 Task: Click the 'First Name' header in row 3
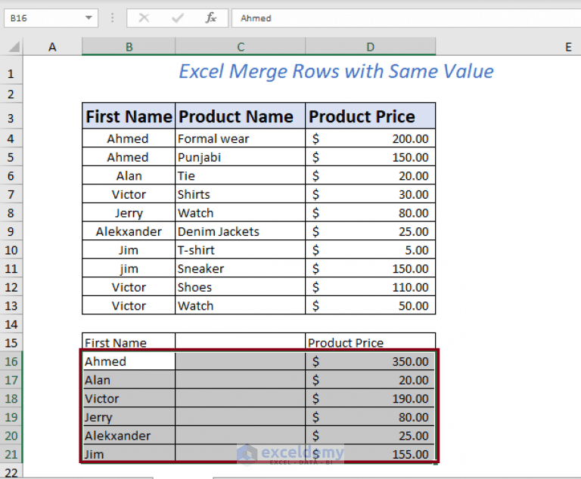[129, 116]
